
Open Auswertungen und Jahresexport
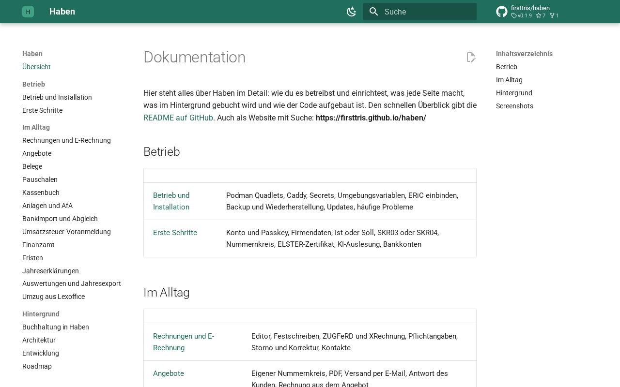tap(72, 283)
